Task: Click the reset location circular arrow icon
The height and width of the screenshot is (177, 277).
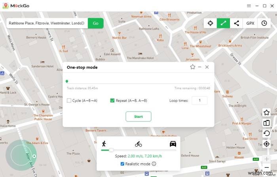Action: [266, 133]
